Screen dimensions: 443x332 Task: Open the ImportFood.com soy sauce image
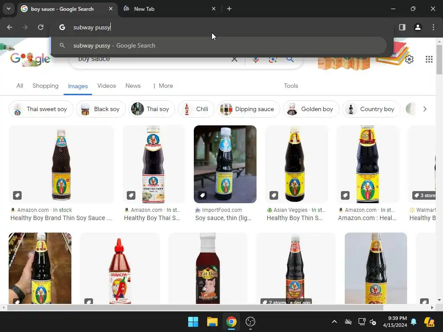[225, 164]
